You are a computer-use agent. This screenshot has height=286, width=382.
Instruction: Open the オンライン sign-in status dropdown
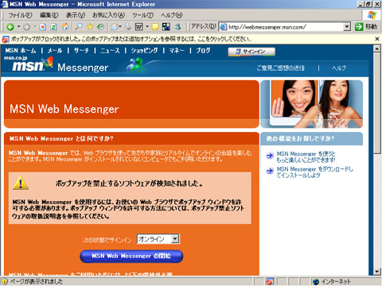(158, 239)
